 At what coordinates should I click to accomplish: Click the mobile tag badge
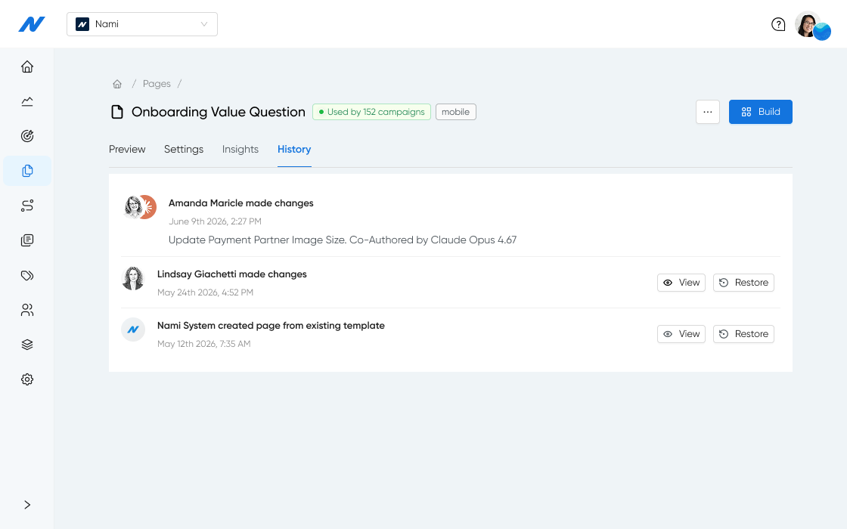[x=456, y=112]
